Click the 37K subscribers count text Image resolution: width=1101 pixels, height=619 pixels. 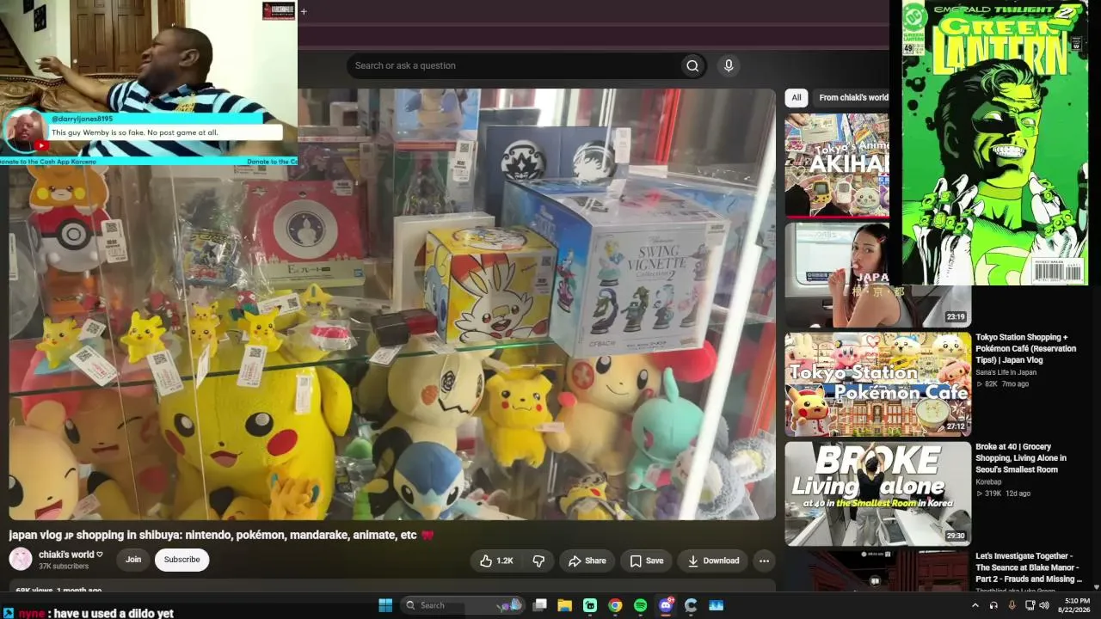pyautogui.click(x=64, y=567)
